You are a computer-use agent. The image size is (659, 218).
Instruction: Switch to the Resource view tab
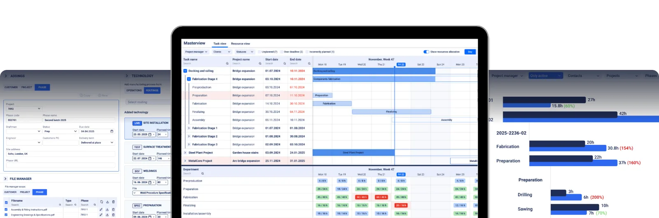point(241,44)
